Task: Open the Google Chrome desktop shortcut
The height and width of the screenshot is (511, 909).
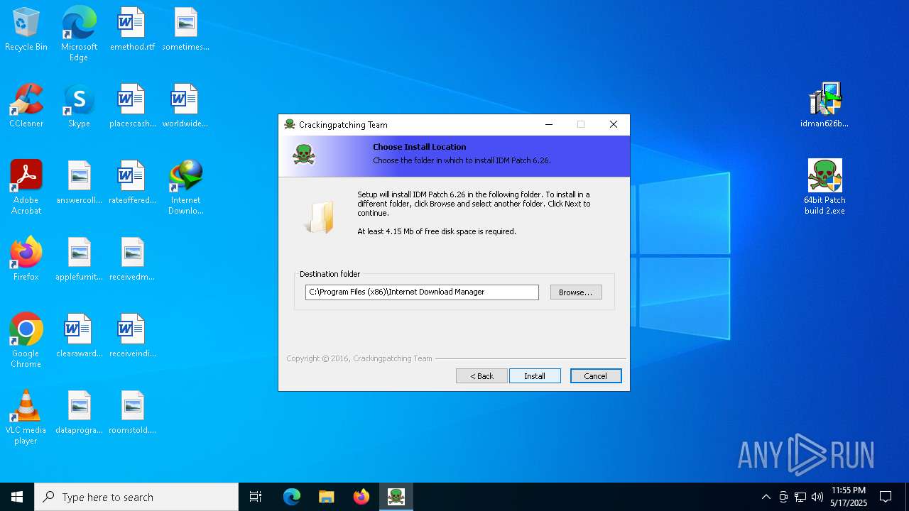Action: pos(26,341)
